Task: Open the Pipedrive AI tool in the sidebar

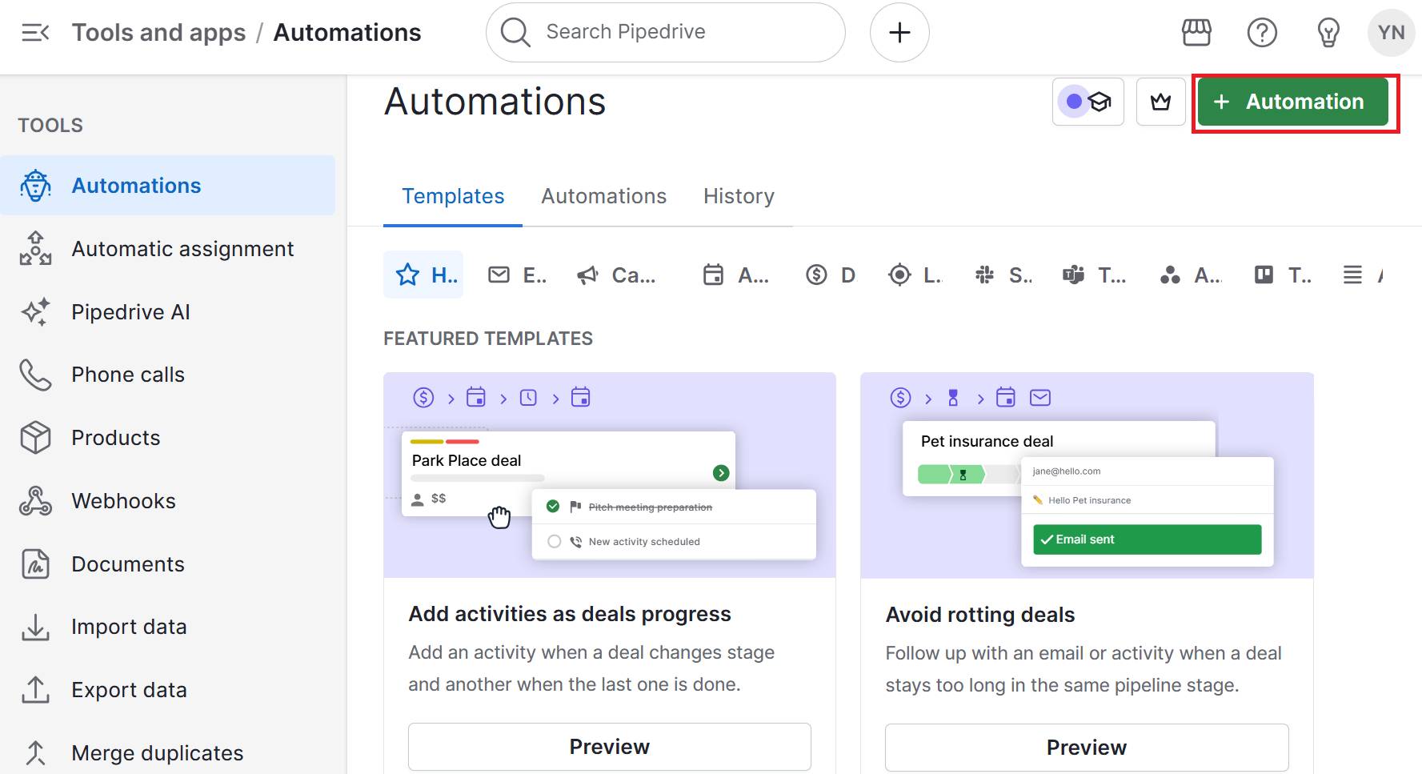Action: [x=130, y=311]
